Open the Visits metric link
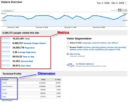Image resolution: width=128 pixels, height=102 pixels. point(27,39)
